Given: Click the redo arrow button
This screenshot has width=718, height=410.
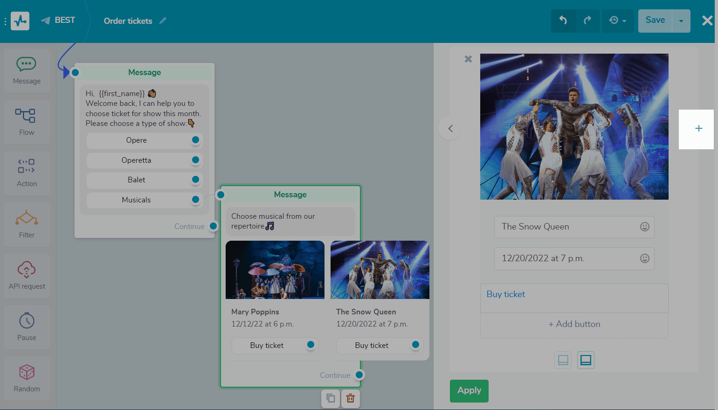Looking at the screenshot, I should (587, 21).
